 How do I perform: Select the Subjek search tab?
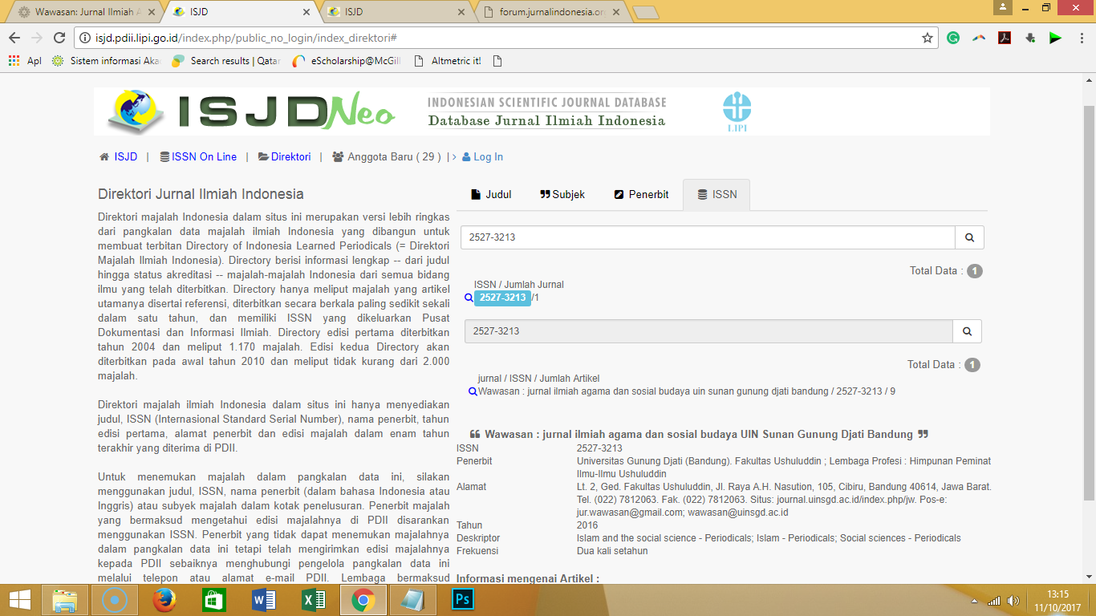[562, 194]
